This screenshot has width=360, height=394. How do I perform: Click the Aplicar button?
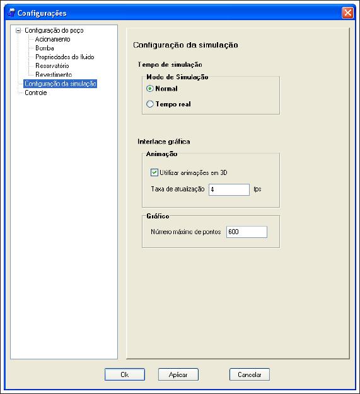tap(178, 374)
